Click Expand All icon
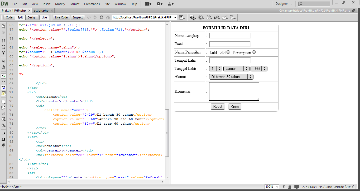The width and height of the screenshot is (360, 191). tap(3, 53)
